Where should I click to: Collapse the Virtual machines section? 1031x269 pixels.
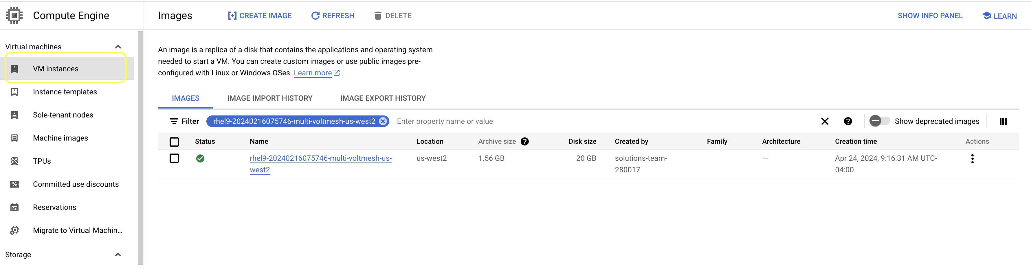coord(118,47)
